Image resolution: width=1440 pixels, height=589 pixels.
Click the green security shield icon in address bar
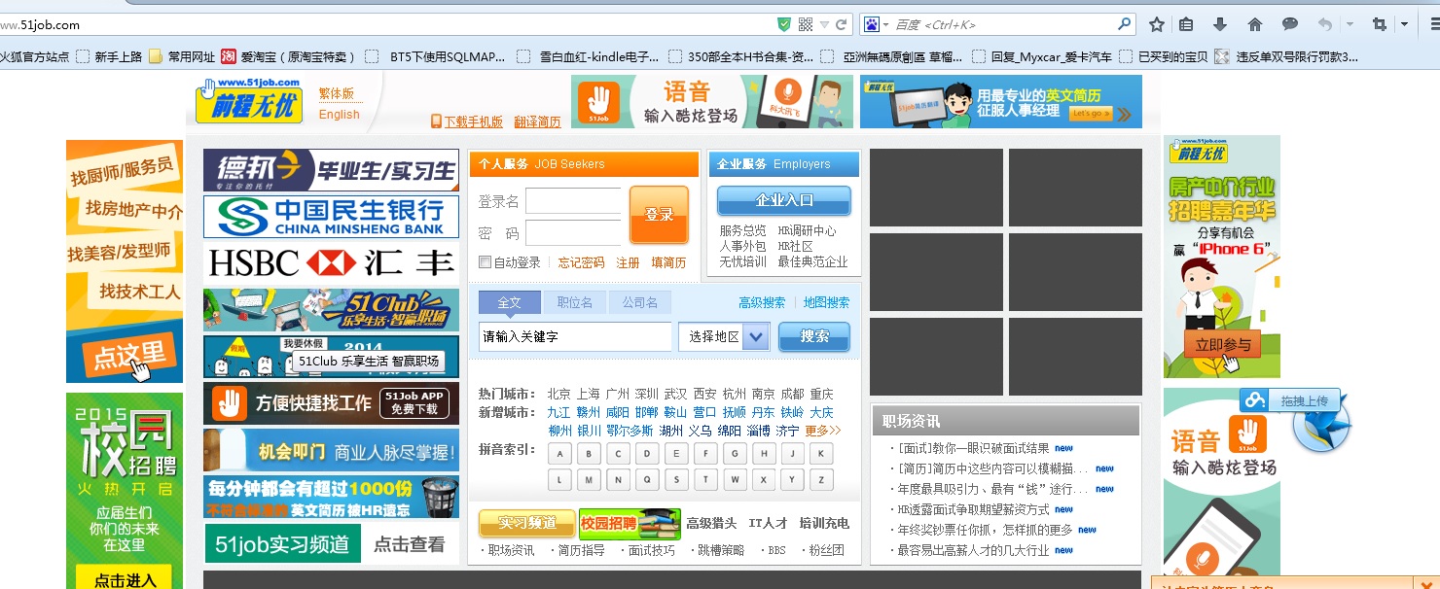(x=784, y=24)
